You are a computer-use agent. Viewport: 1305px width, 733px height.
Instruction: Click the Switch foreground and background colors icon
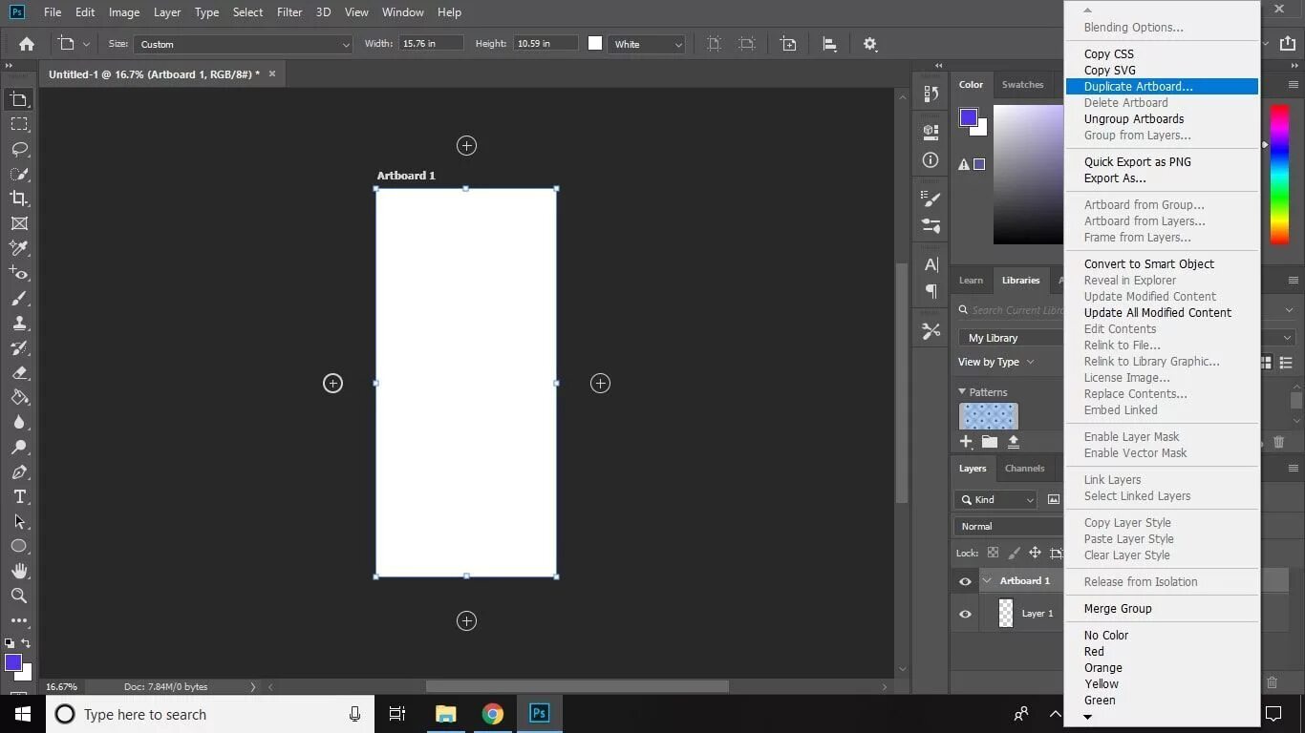point(27,644)
